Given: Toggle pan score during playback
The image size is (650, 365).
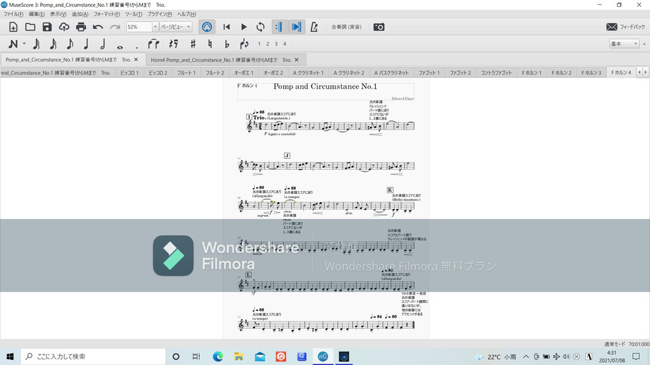Looking at the screenshot, I should (x=297, y=27).
